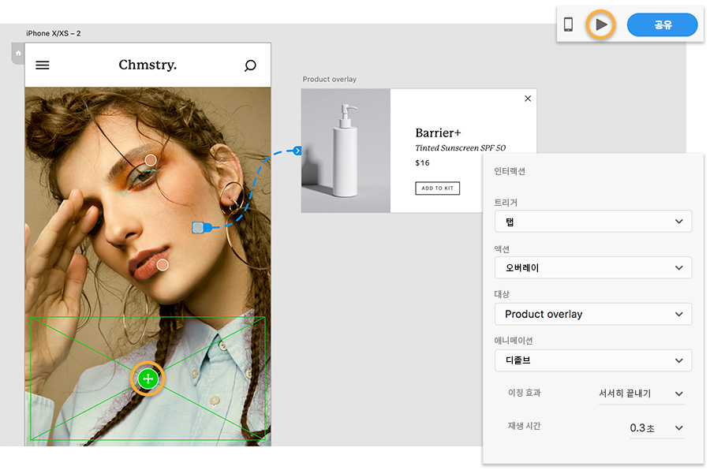The width and height of the screenshot is (710, 470).
Task: Click the search magnifier icon in the header
Action: click(250, 65)
